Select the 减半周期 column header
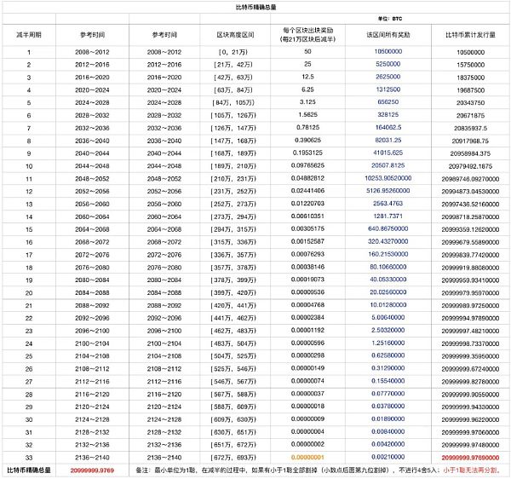Image resolution: width=511 pixels, height=479 pixels. 29,34
